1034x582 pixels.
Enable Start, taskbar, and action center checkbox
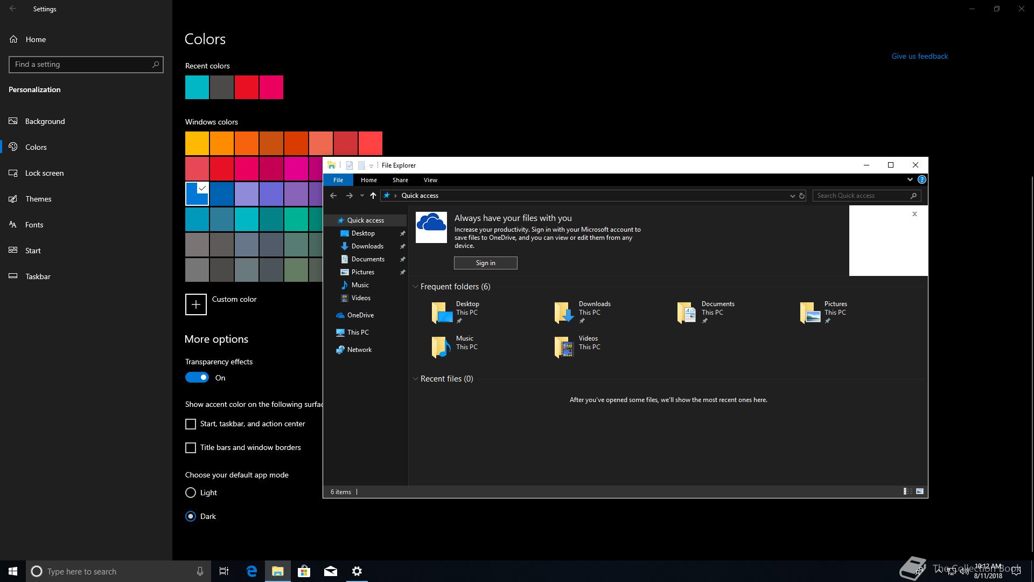click(191, 424)
